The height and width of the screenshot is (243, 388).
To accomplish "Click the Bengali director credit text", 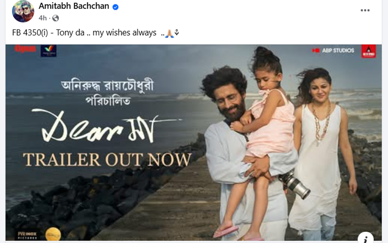I will (107, 93).
